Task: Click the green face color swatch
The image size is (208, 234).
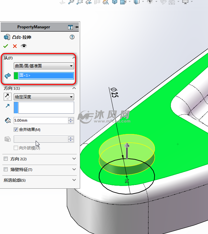Action: click(x=16, y=76)
